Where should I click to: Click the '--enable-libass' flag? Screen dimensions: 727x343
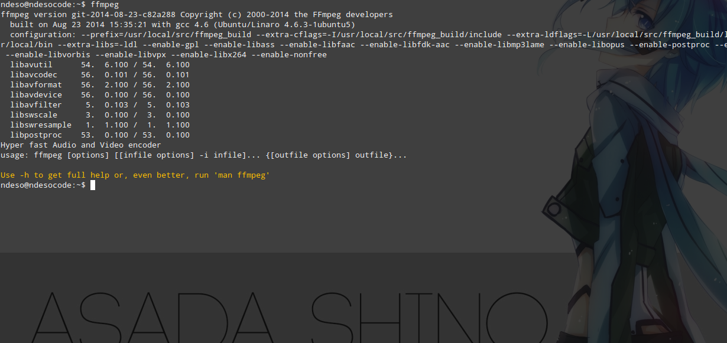237,45
